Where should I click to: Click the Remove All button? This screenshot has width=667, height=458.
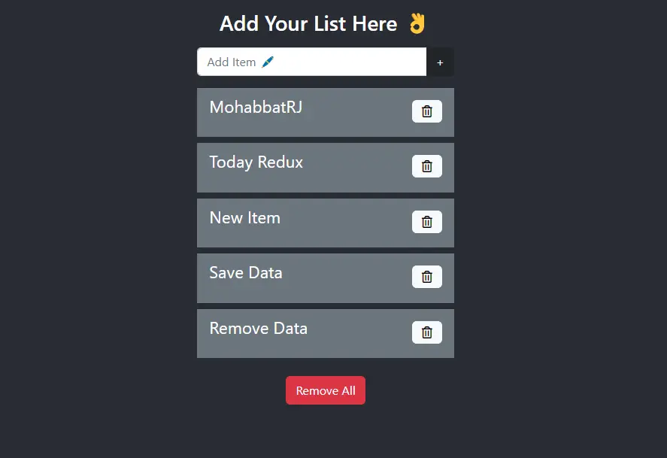[326, 390]
